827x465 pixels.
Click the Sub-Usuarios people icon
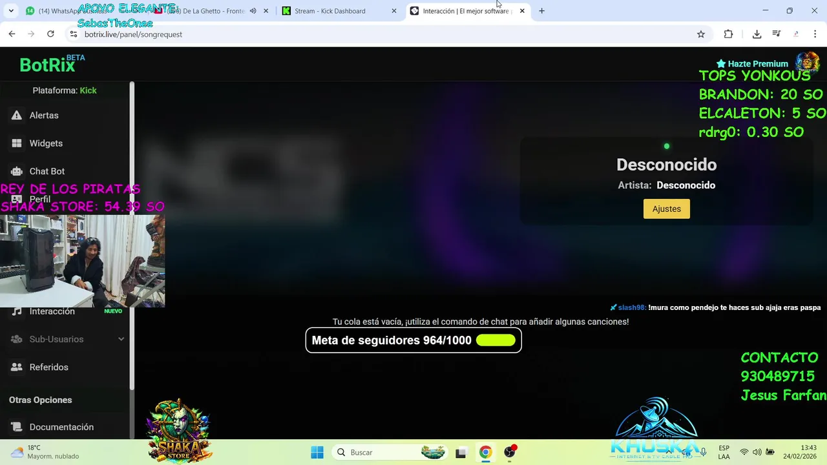pos(17,339)
